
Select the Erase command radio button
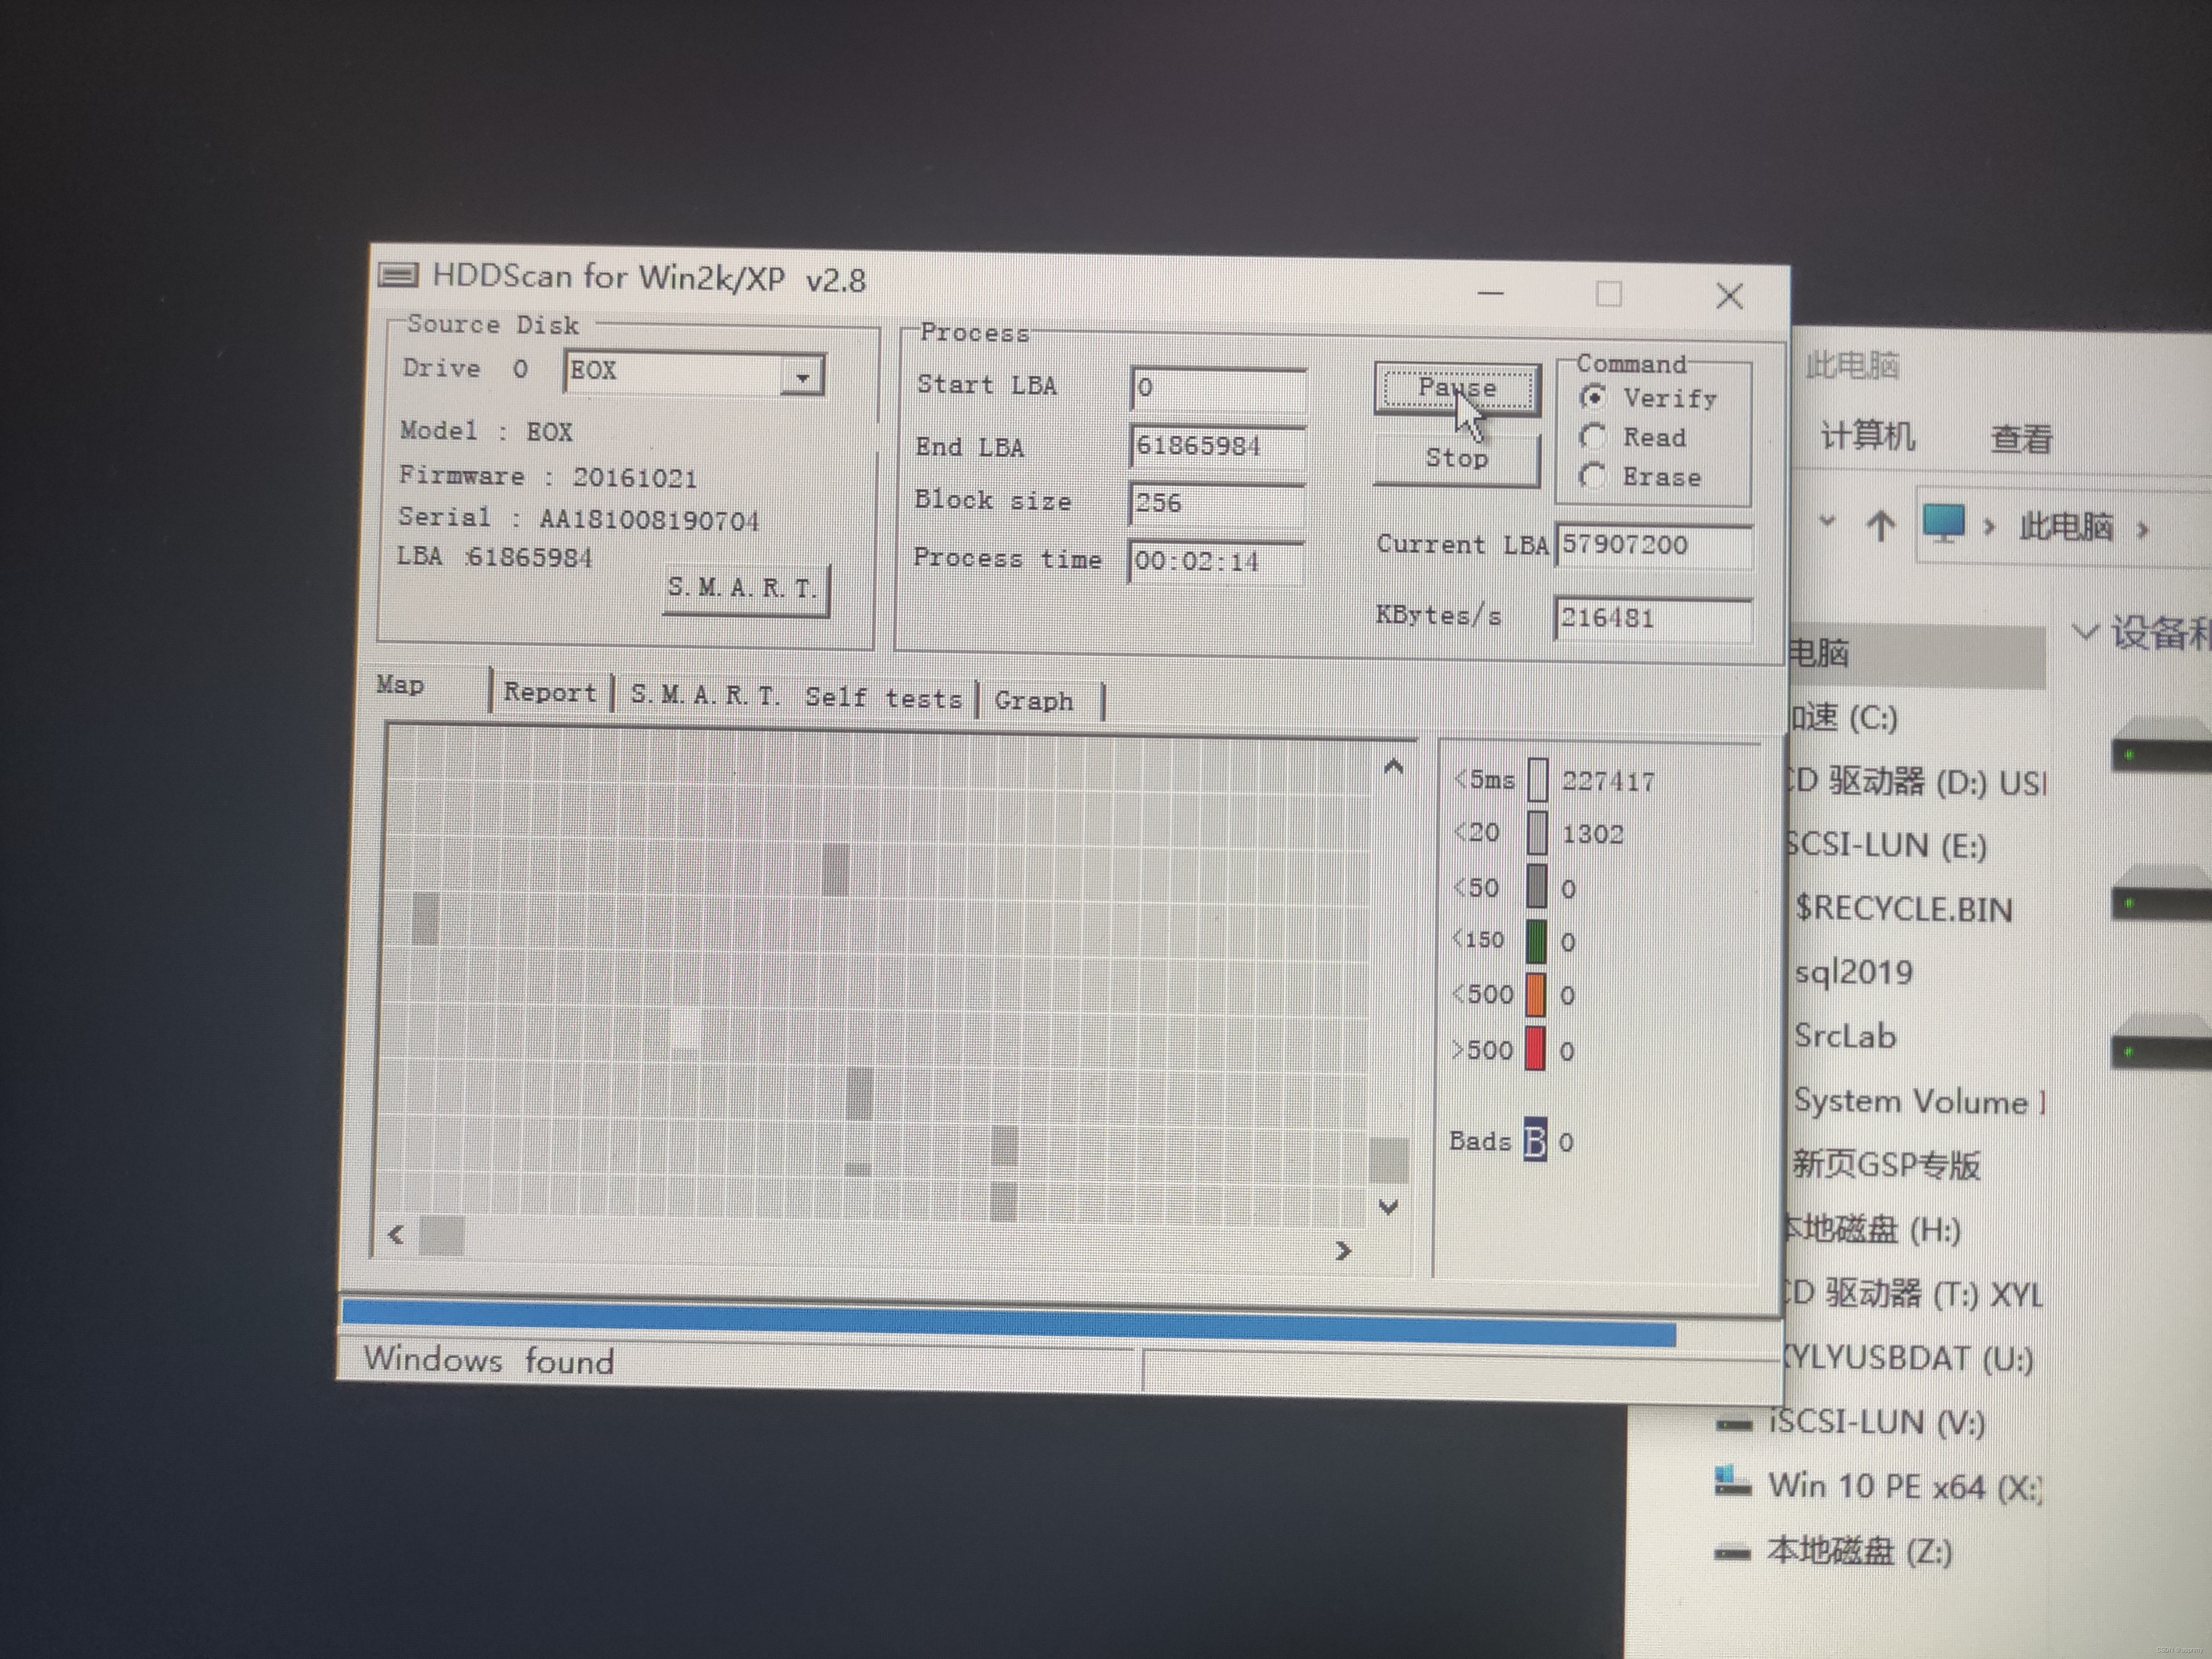[x=1592, y=476]
